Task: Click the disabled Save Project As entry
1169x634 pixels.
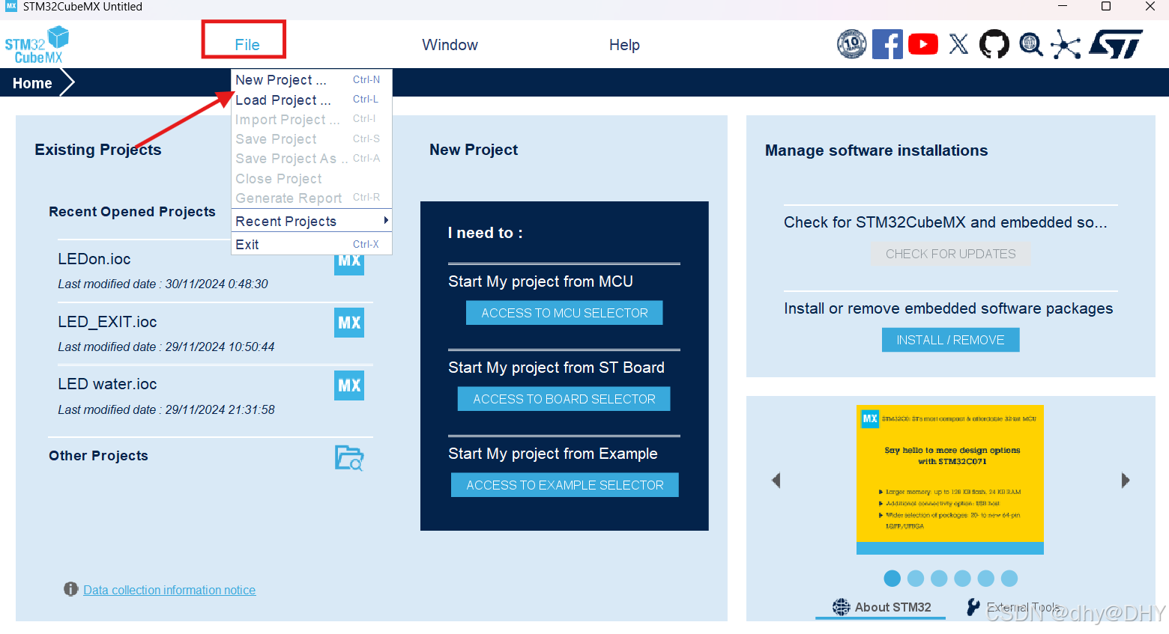Action: (311, 158)
